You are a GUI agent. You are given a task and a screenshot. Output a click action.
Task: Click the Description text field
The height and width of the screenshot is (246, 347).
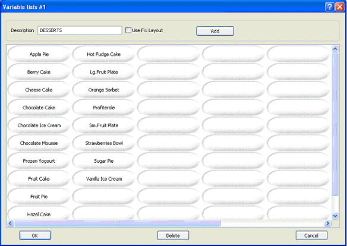80,30
